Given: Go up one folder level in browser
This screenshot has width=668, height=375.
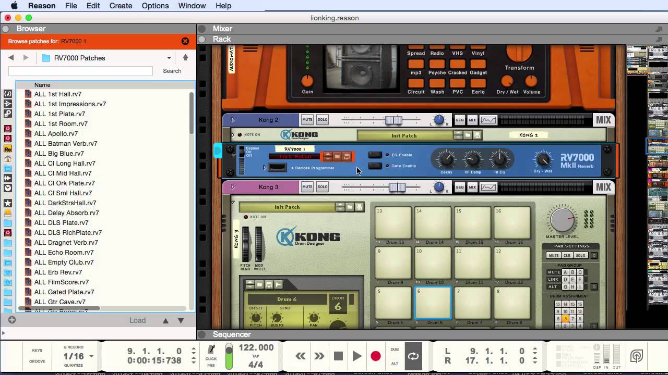Looking at the screenshot, I should tap(185, 58).
